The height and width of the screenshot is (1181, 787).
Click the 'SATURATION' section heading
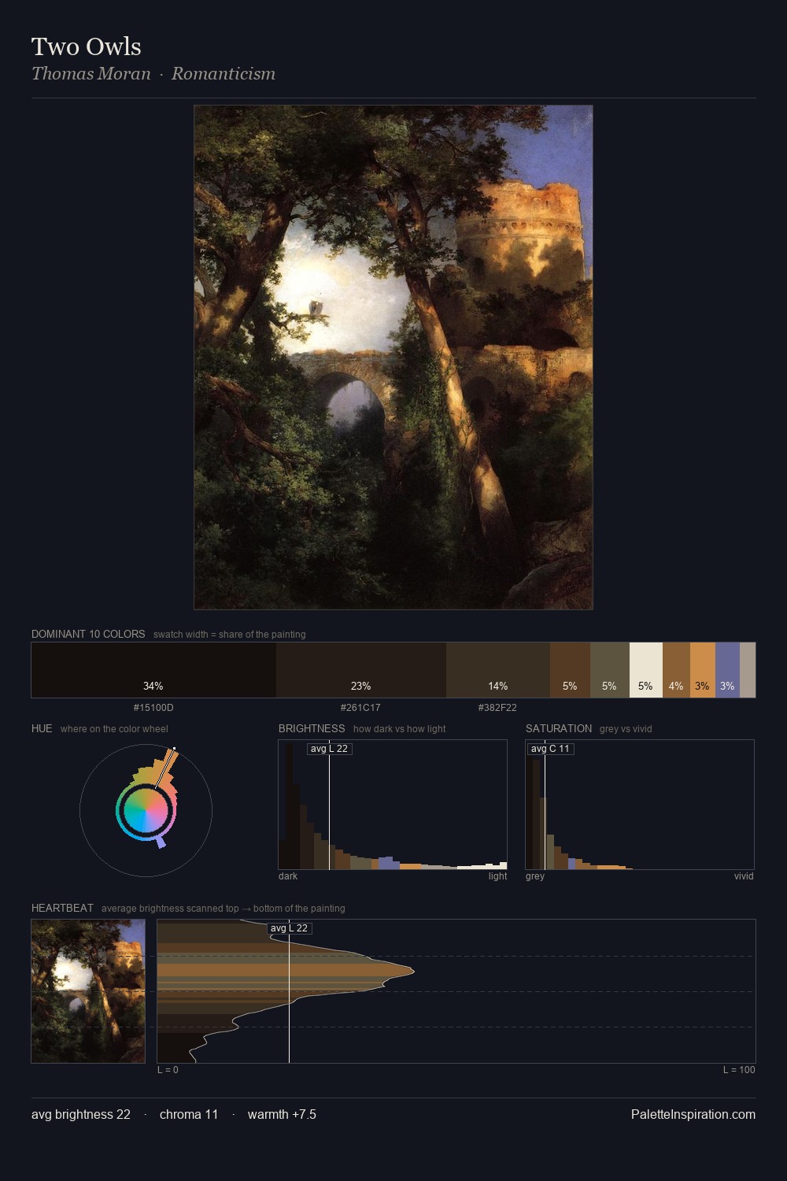[x=559, y=728]
